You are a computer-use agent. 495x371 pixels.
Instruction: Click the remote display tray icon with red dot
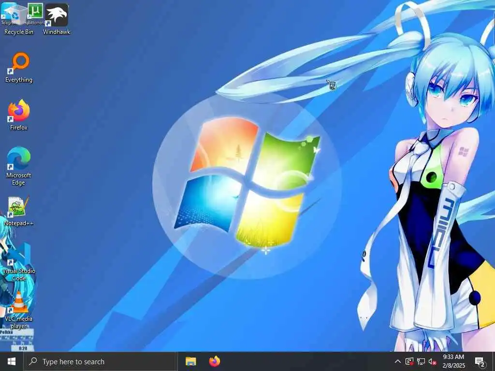point(409,361)
